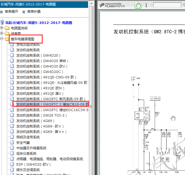Open 发动机控制系统（4G69）document
This screenshot has height=175, width=185.
pos(35,121)
